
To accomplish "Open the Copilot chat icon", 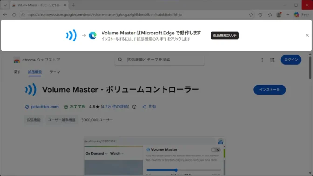I will (297, 14).
